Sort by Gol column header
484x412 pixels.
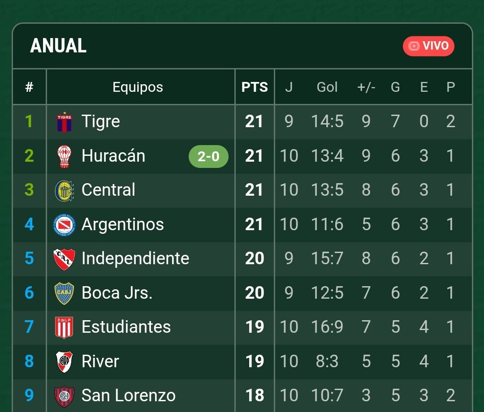(x=327, y=87)
